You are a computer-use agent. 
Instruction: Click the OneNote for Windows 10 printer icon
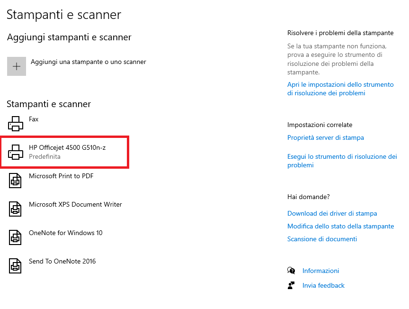pos(15,237)
